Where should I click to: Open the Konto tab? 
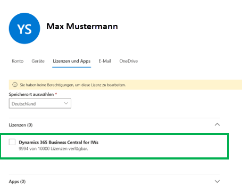click(18, 61)
